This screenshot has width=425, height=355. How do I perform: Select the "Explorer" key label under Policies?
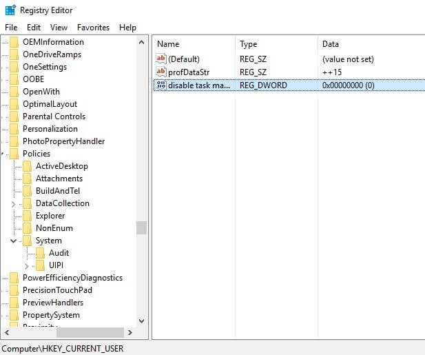coord(50,216)
